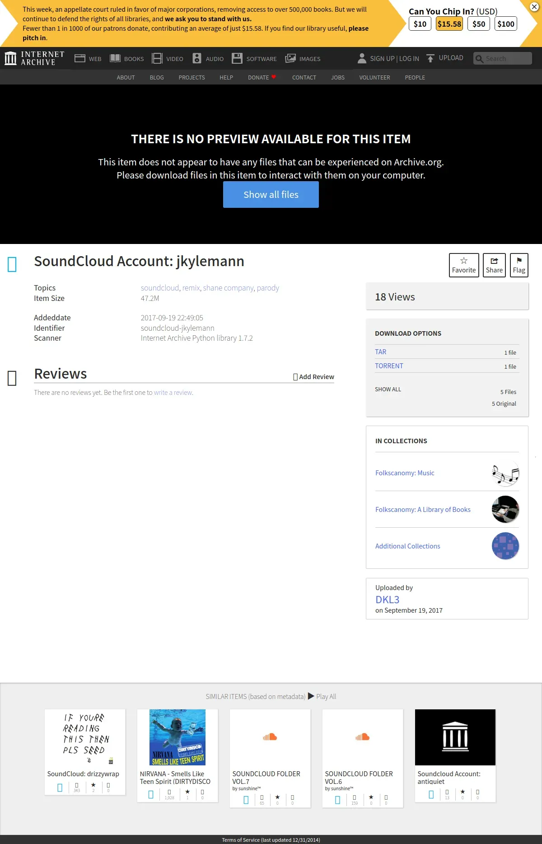Click Add Review
This screenshot has height=844, width=542.
click(x=313, y=377)
